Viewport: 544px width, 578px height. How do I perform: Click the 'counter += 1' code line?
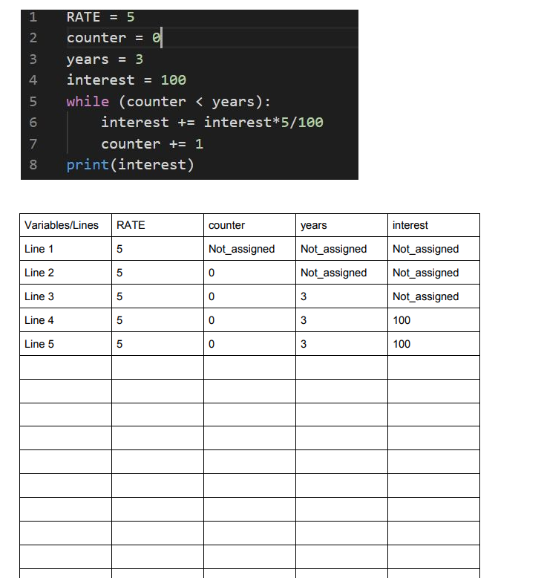click(x=152, y=144)
